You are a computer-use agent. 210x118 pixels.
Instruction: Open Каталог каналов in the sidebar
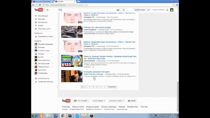pos(43,79)
